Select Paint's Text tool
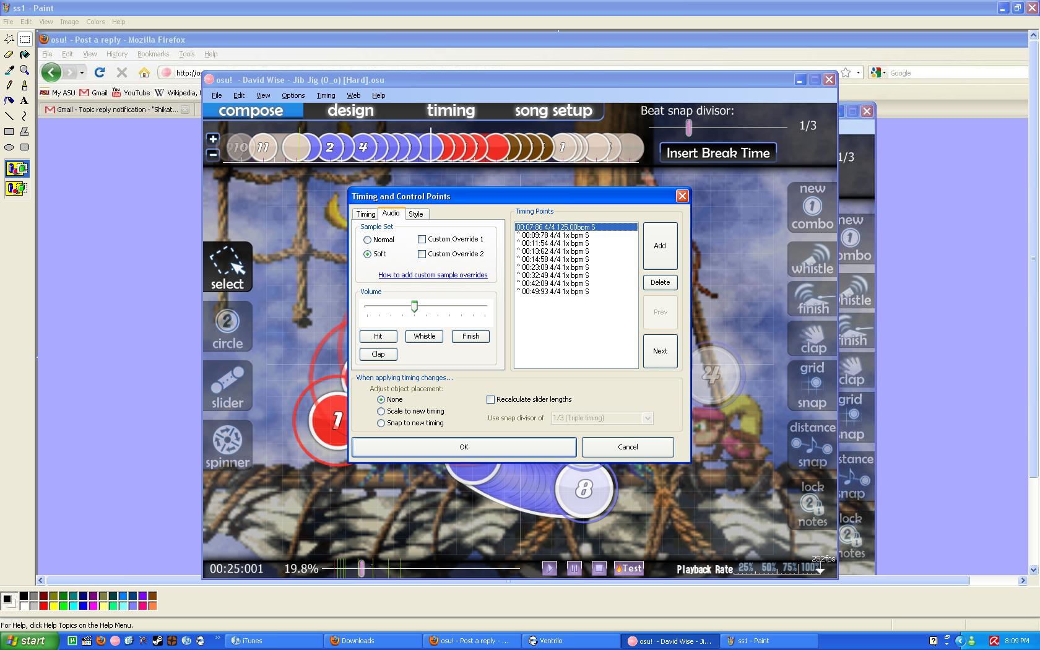1040x650 pixels. tap(25, 101)
